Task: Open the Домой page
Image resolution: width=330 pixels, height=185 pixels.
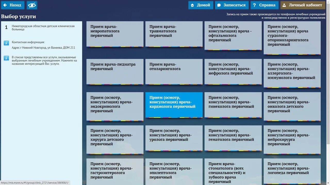Action: 201,5
